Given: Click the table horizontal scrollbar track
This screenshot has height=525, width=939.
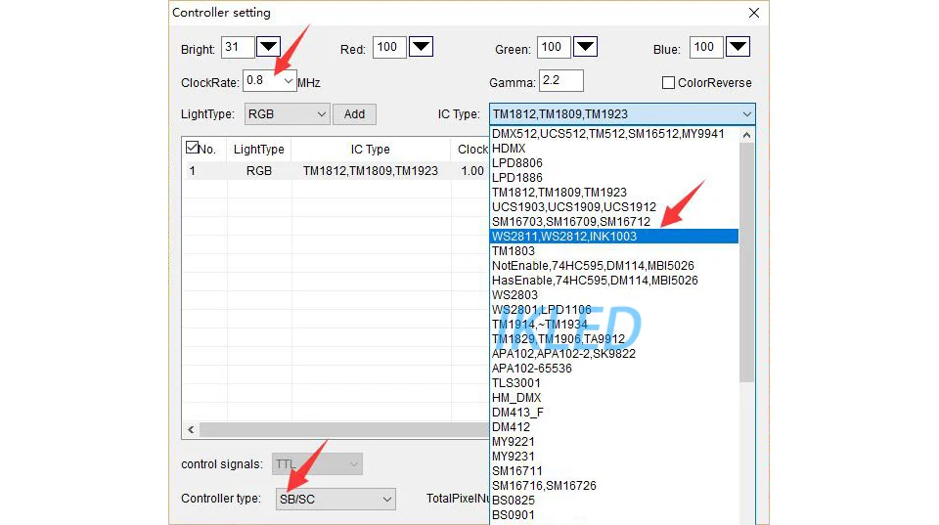Looking at the screenshot, I should pos(344,429).
